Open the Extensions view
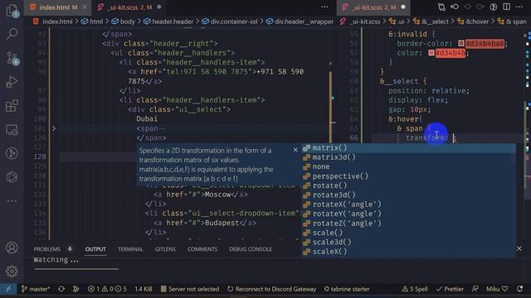 click(x=12, y=106)
